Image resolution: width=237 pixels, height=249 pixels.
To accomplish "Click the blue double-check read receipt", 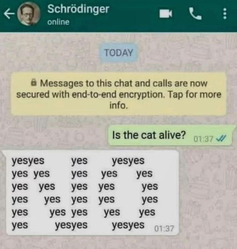I will point(221,139).
